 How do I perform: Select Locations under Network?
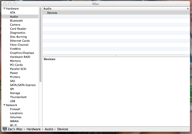pos(16,113)
